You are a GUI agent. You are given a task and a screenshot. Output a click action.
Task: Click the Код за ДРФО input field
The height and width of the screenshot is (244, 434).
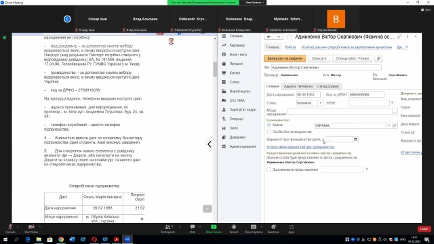366,95
